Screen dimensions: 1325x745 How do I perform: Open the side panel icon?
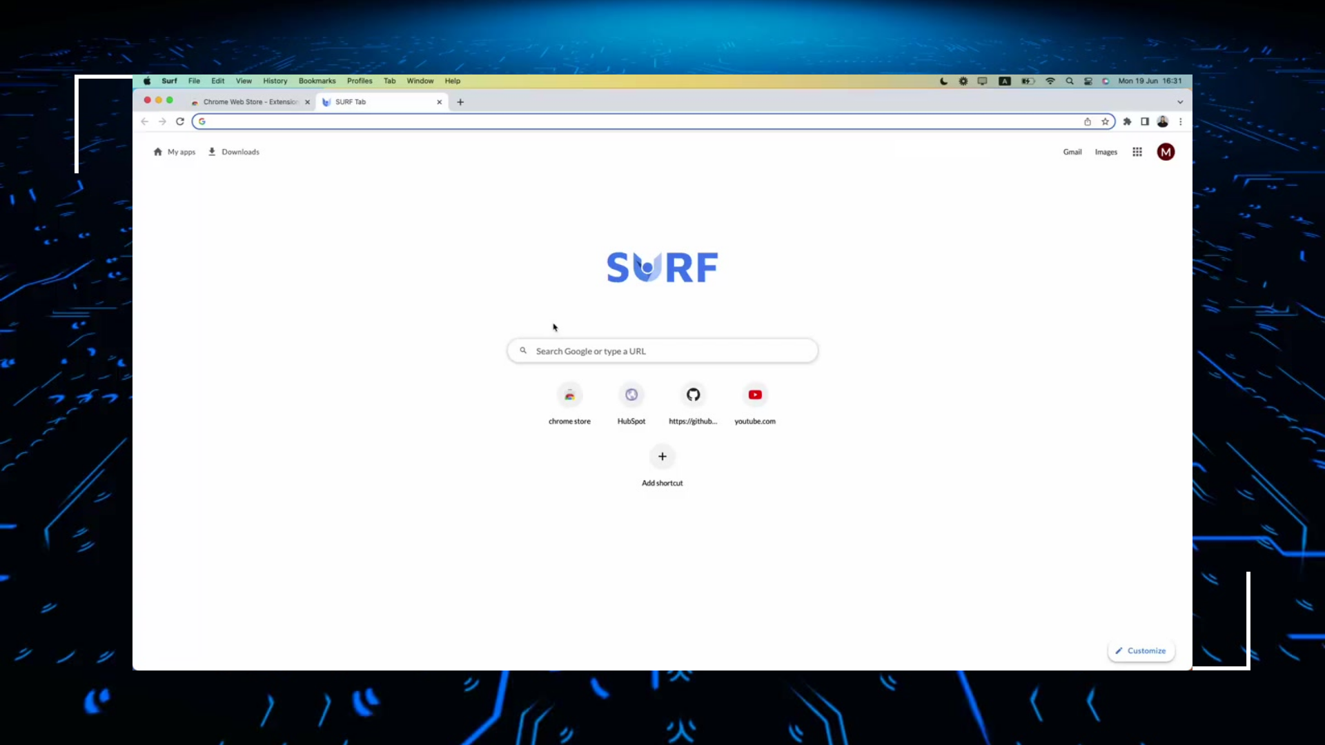click(1145, 121)
